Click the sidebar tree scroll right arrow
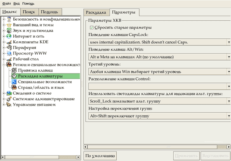This screenshot has width=231, height=161. [x=78, y=157]
